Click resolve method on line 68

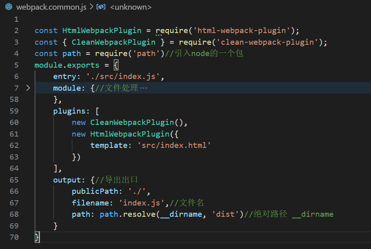pyautogui.click(x=139, y=214)
